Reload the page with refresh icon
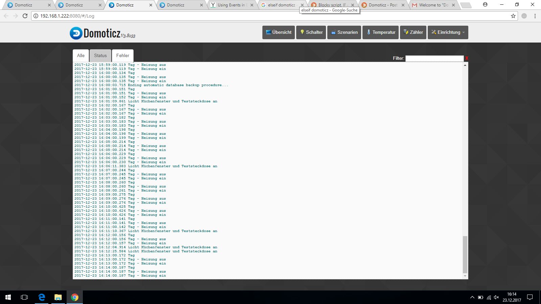This screenshot has height=304, width=541. click(x=25, y=16)
